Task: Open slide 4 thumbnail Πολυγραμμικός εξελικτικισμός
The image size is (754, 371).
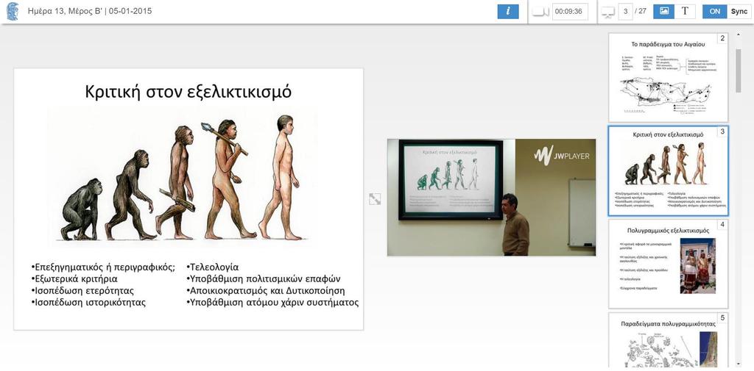Action: click(668, 264)
